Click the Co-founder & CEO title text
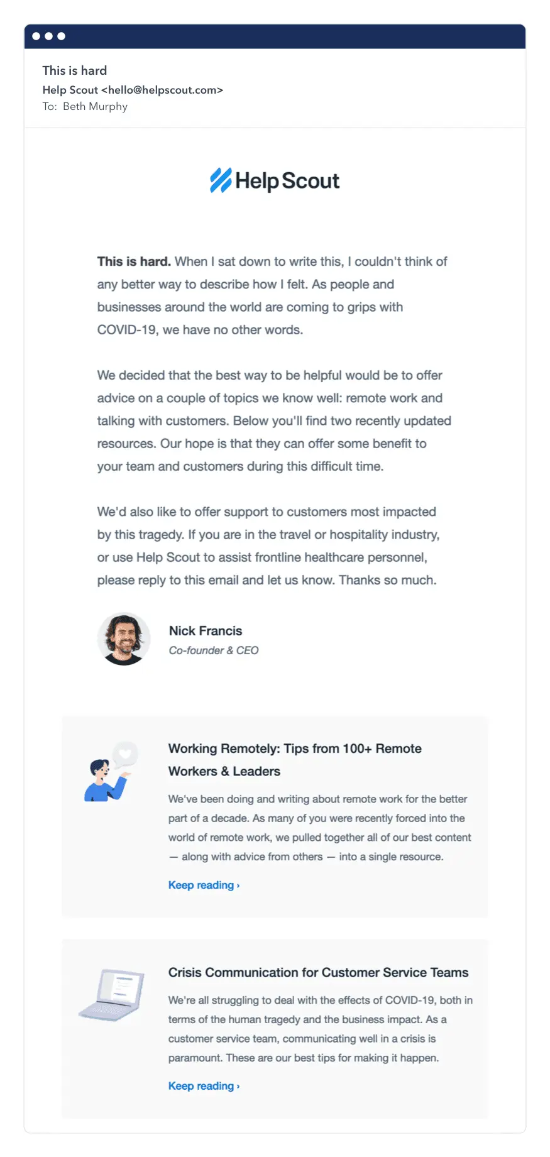 (x=213, y=650)
